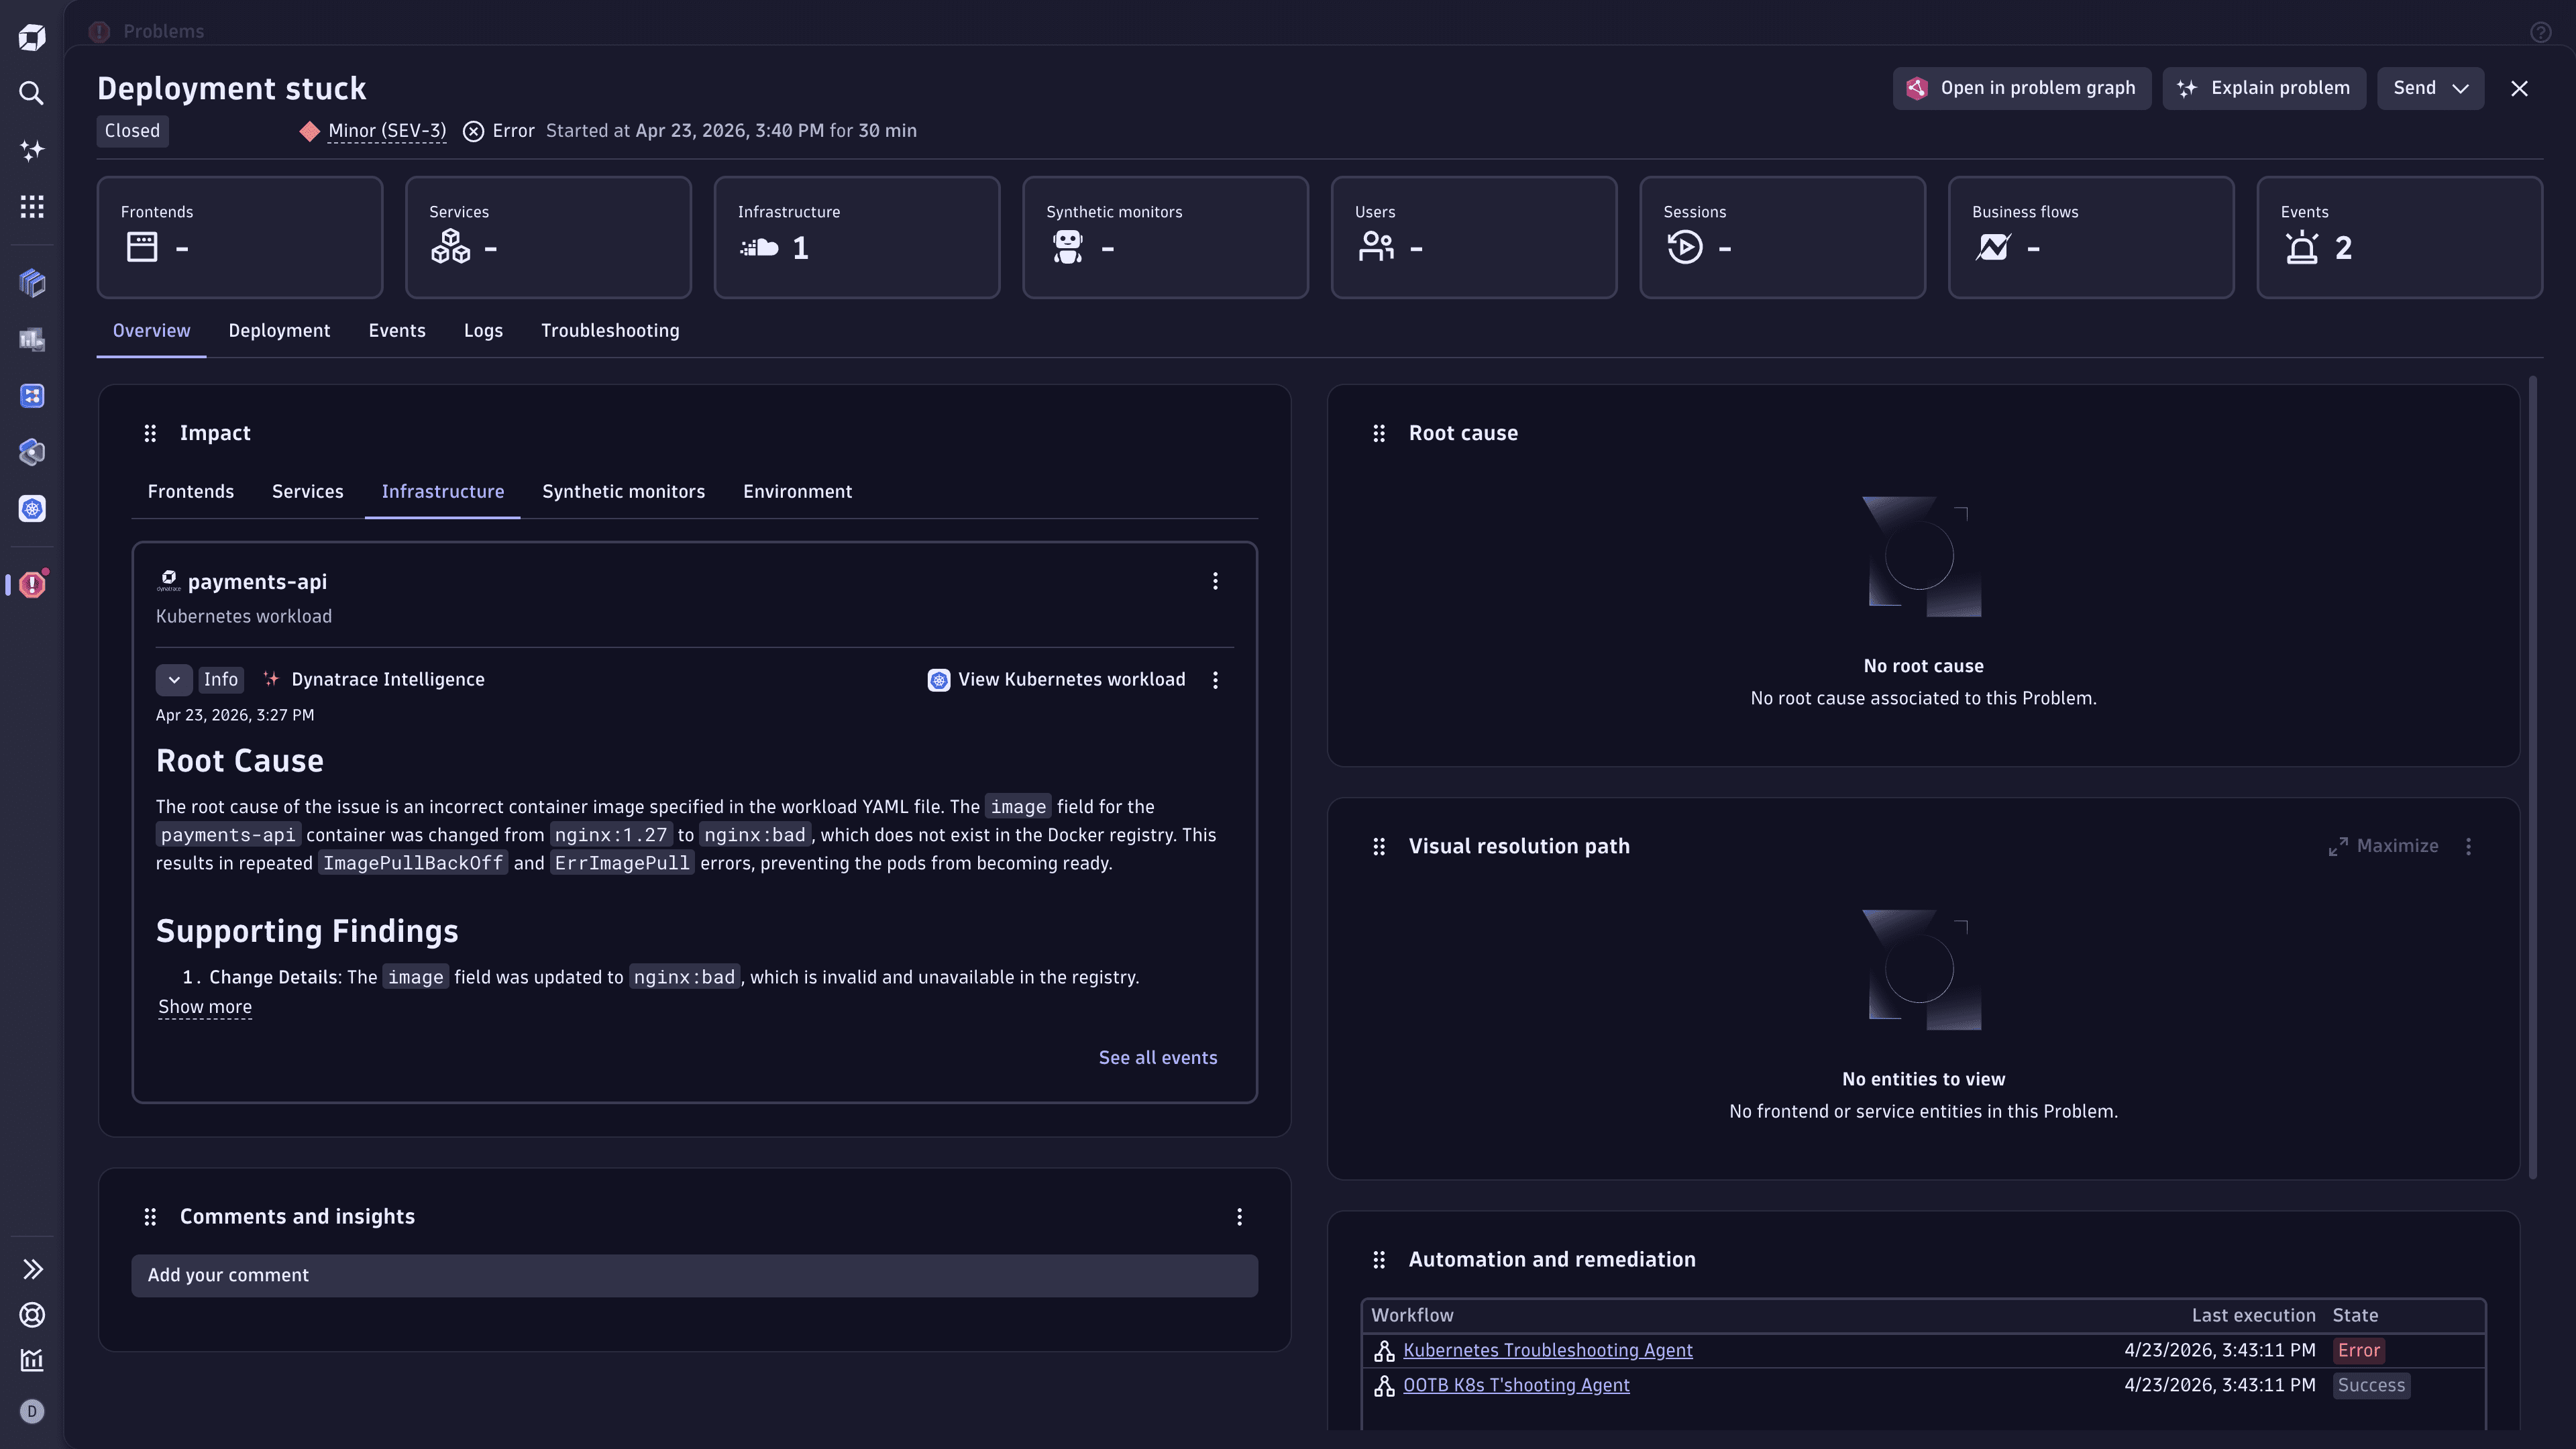Image resolution: width=2576 pixels, height=1449 pixels.
Task: Select the Environment tab in Impact
Action: tap(798, 491)
